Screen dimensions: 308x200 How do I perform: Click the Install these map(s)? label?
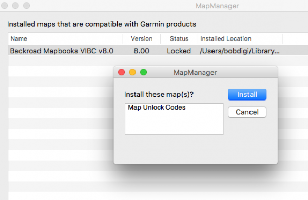pyautogui.click(x=159, y=94)
